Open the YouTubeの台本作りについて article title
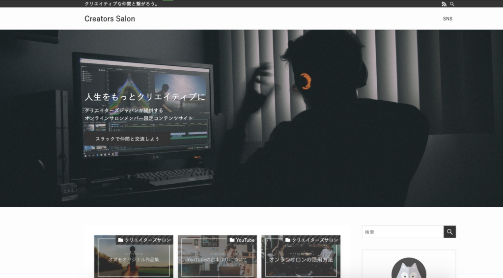Viewport: 503px width, 278px height. click(x=217, y=259)
